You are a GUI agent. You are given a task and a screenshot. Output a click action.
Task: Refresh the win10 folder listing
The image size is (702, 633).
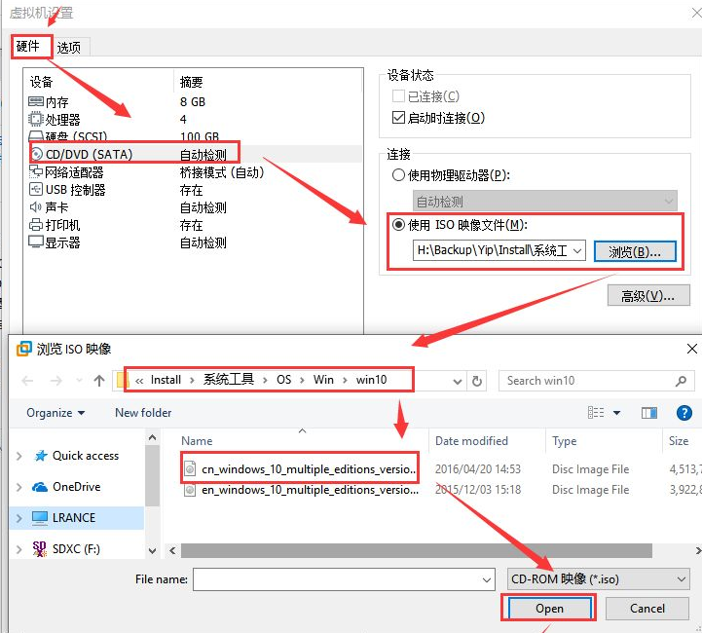(x=476, y=381)
